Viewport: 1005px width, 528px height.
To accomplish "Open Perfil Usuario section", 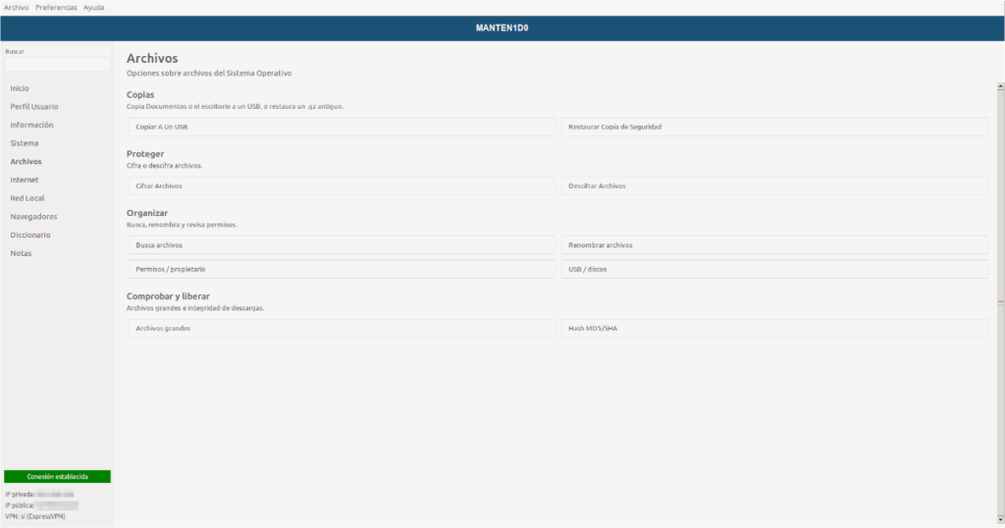I will point(34,106).
